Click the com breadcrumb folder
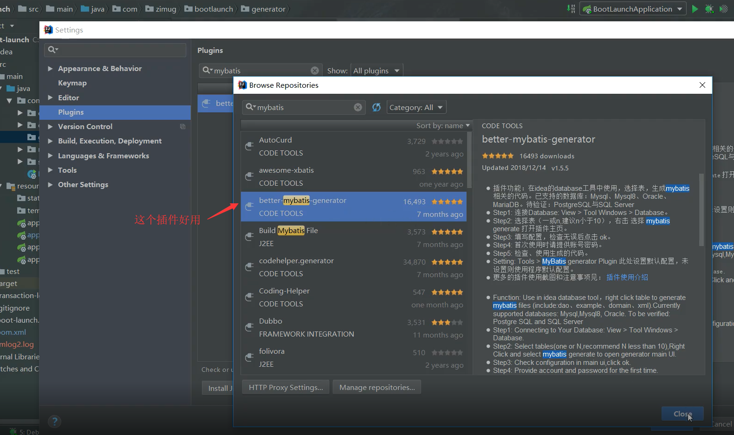The image size is (734, 435). coord(125,9)
